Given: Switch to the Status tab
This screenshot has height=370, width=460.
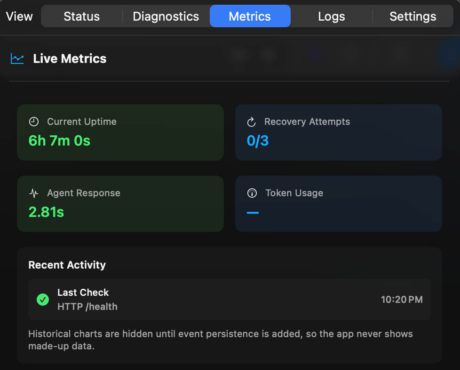Looking at the screenshot, I should click(81, 16).
